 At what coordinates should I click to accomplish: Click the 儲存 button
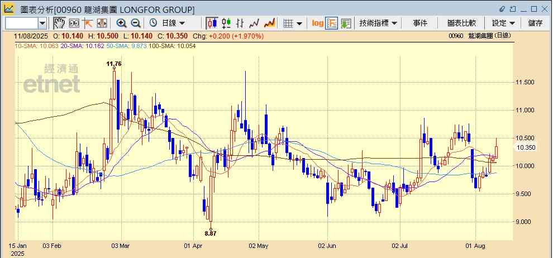pos(535,23)
